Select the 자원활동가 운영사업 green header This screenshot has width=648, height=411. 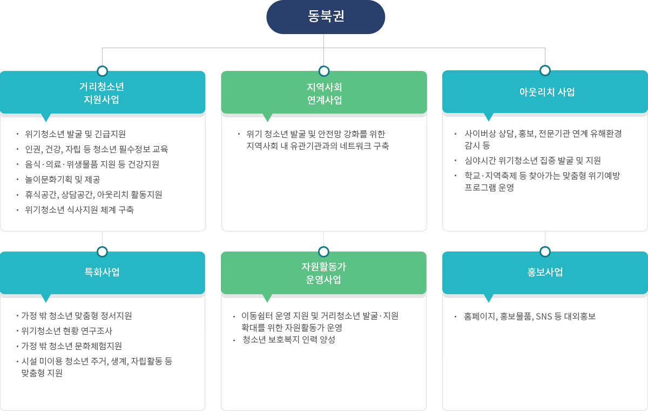323,273
